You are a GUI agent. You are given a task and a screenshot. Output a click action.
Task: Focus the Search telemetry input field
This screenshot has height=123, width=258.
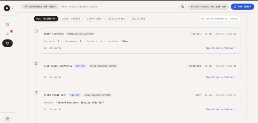219,19
